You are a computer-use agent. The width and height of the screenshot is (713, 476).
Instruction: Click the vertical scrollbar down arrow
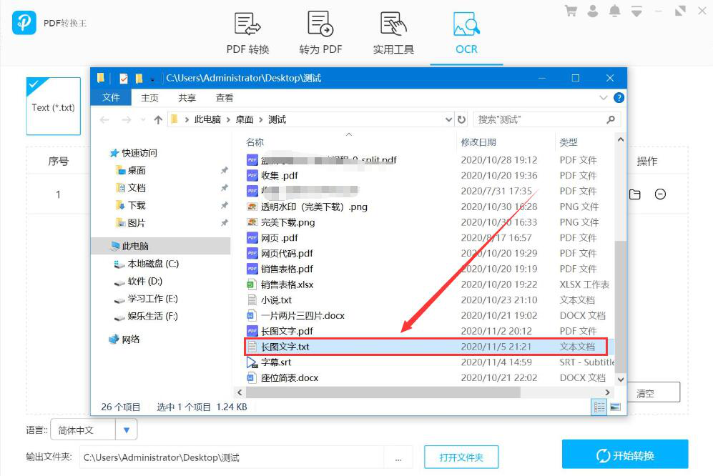click(x=621, y=380)
